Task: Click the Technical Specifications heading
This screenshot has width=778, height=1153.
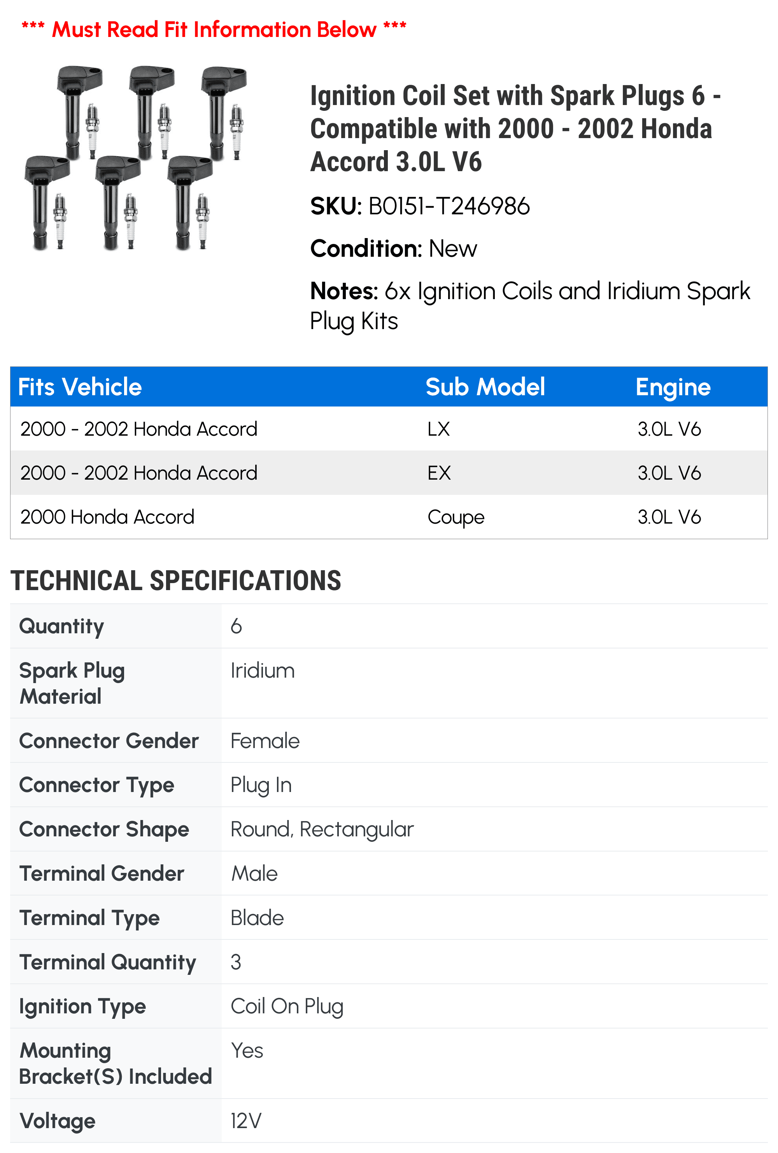Action: pyautogui.click(x=176, y=580)
